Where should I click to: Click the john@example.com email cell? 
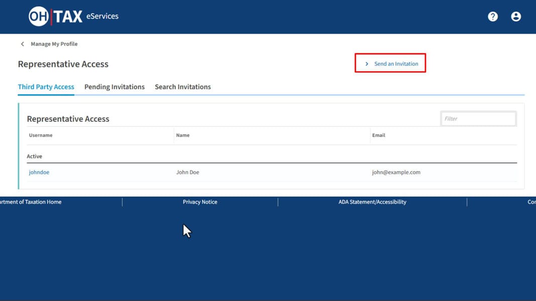[x=396, y=172]
